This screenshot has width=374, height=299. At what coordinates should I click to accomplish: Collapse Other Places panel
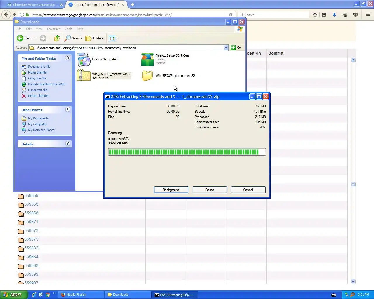pos(67,109)
